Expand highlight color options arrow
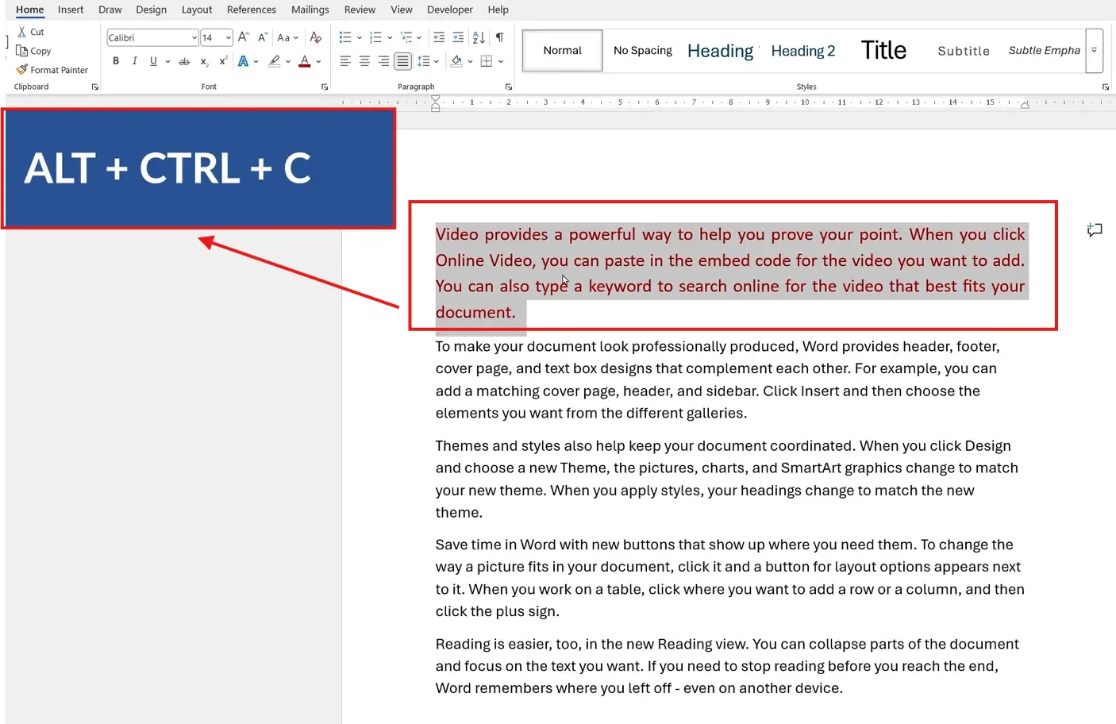1116x724 pixels. click(288, 61)
